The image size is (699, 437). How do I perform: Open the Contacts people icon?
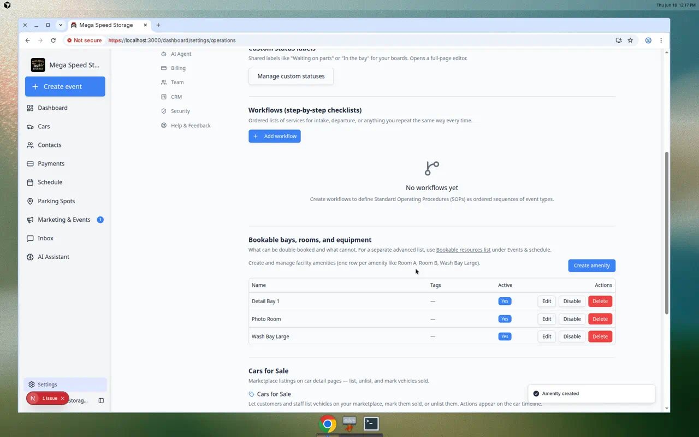(x=30, y=145)
